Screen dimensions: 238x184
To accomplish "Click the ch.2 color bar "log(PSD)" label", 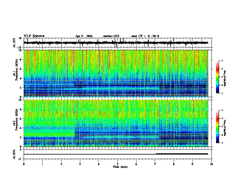I will 225,128.
